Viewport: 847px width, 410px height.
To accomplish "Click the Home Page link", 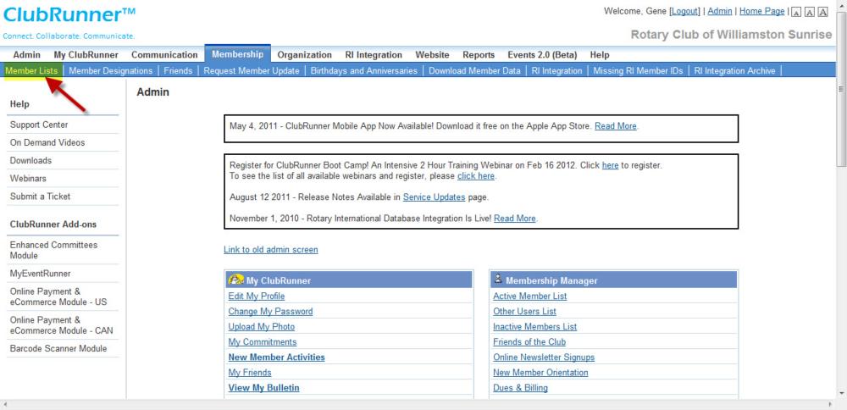I will pos(762,11).
